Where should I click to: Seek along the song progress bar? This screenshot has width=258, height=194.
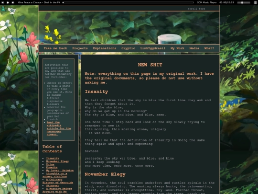[128, 2]
